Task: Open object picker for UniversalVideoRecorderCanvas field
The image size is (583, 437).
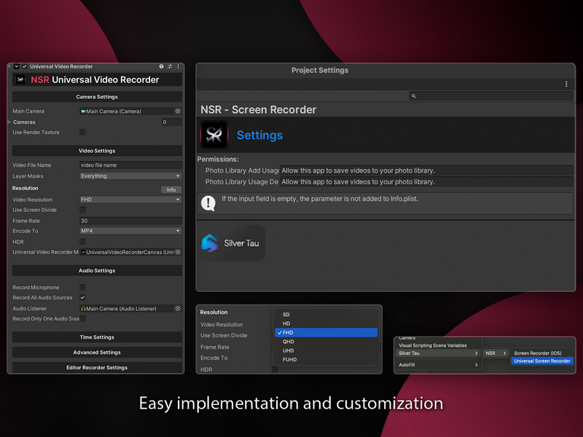Action: (x=178, y=252)
